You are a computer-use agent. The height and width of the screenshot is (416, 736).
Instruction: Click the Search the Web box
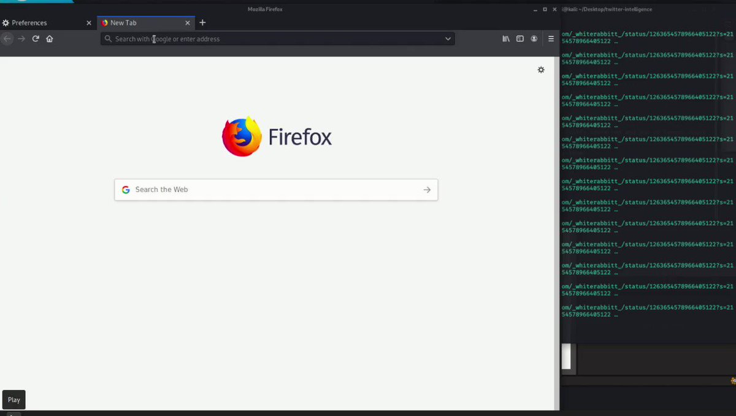[276, 190]
